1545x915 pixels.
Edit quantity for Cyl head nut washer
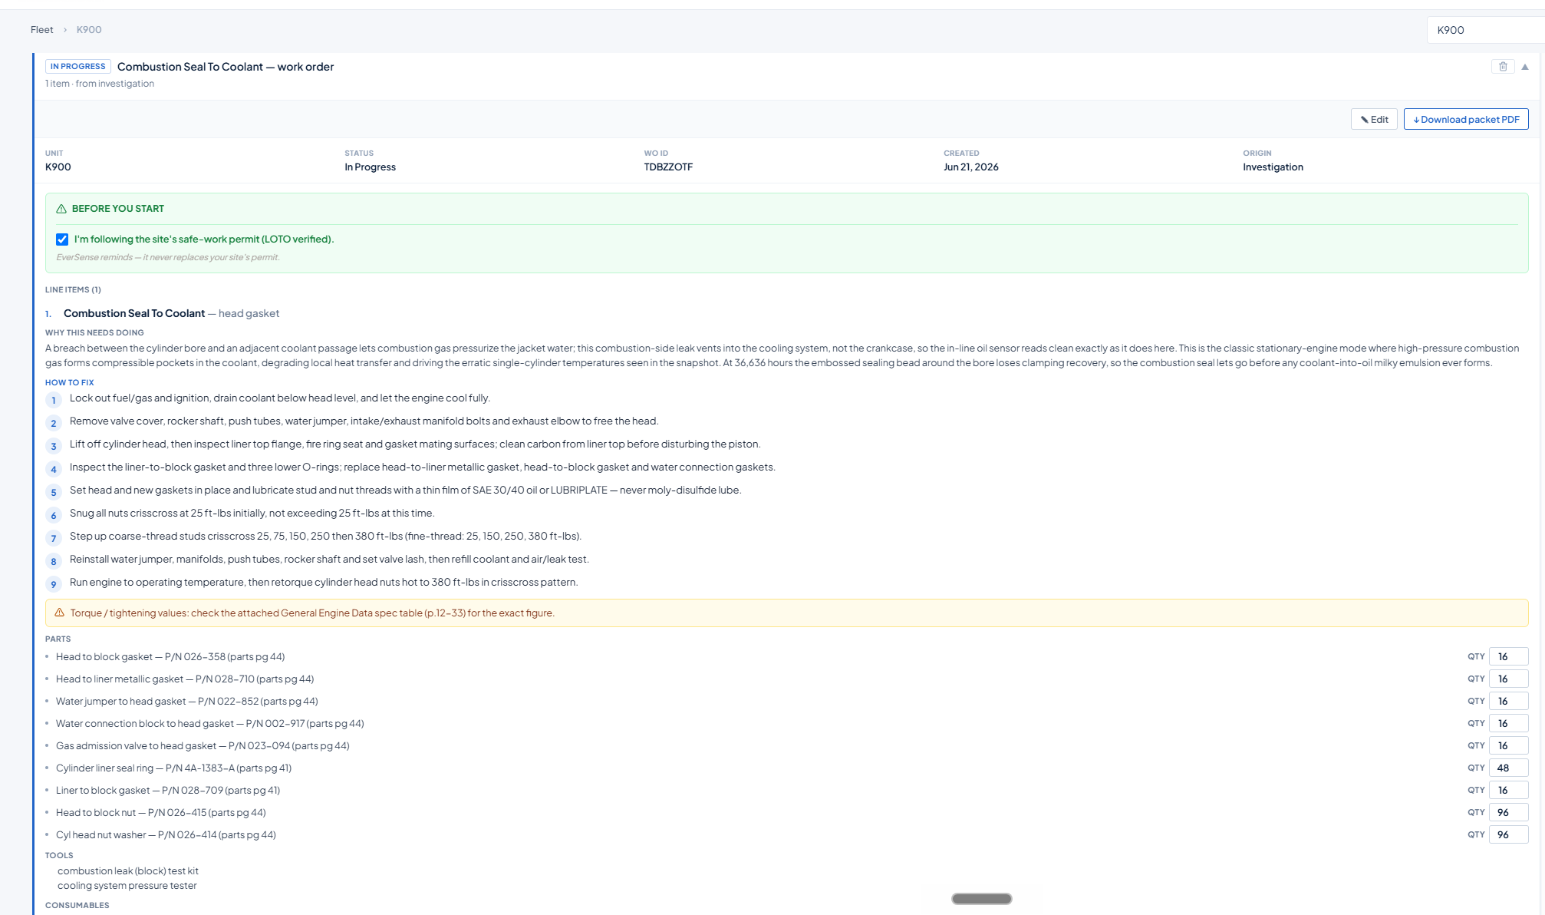[1508, 834]
